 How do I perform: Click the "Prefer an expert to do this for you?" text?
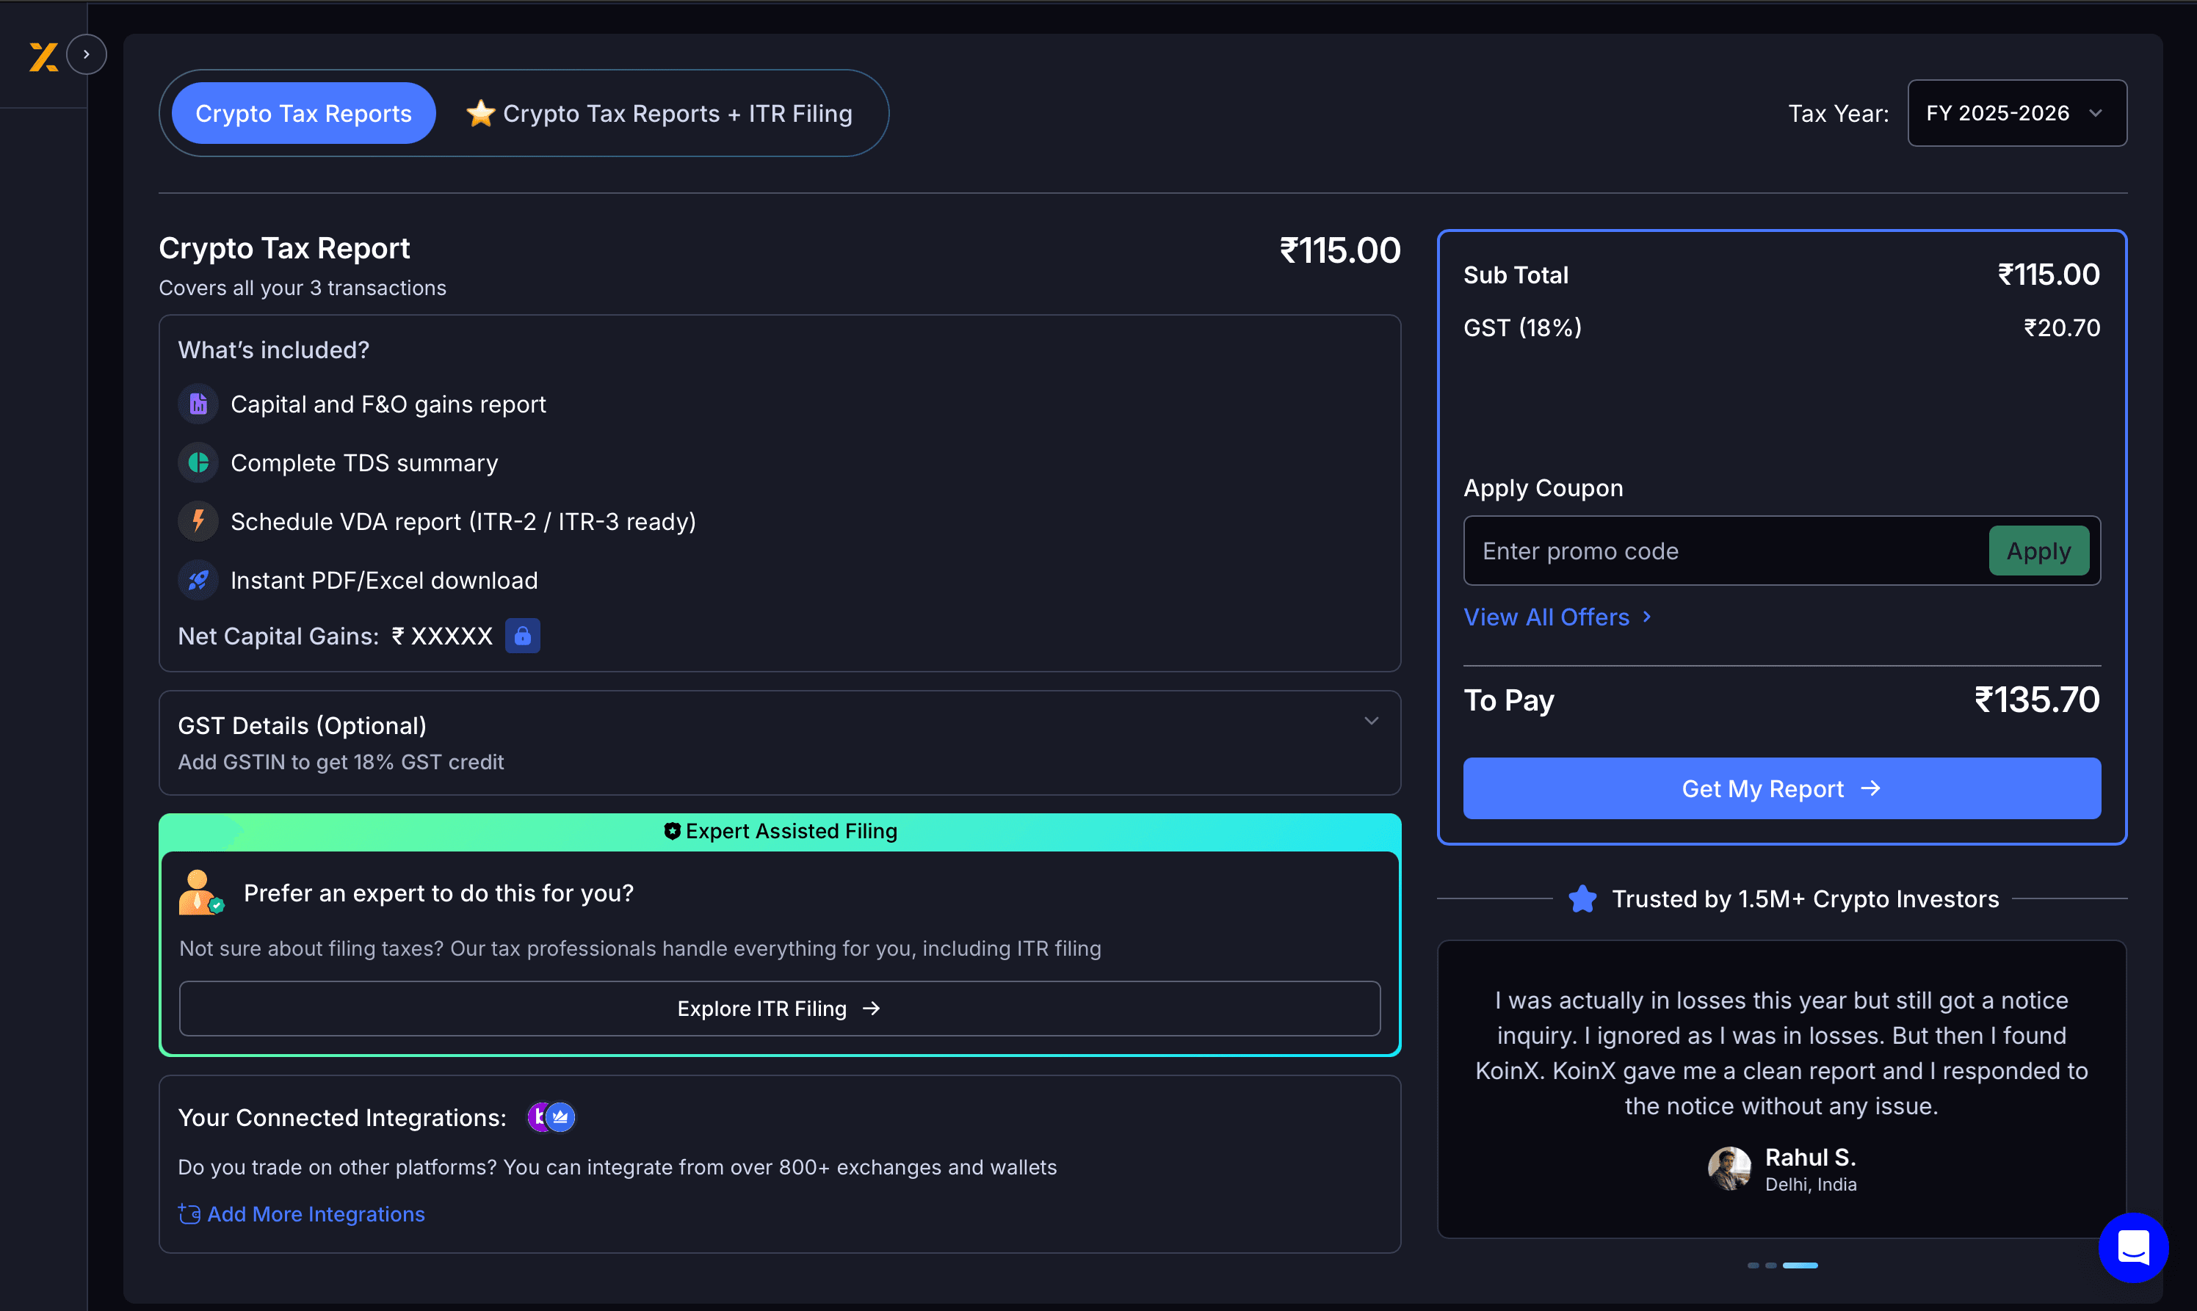pos(438,893)
